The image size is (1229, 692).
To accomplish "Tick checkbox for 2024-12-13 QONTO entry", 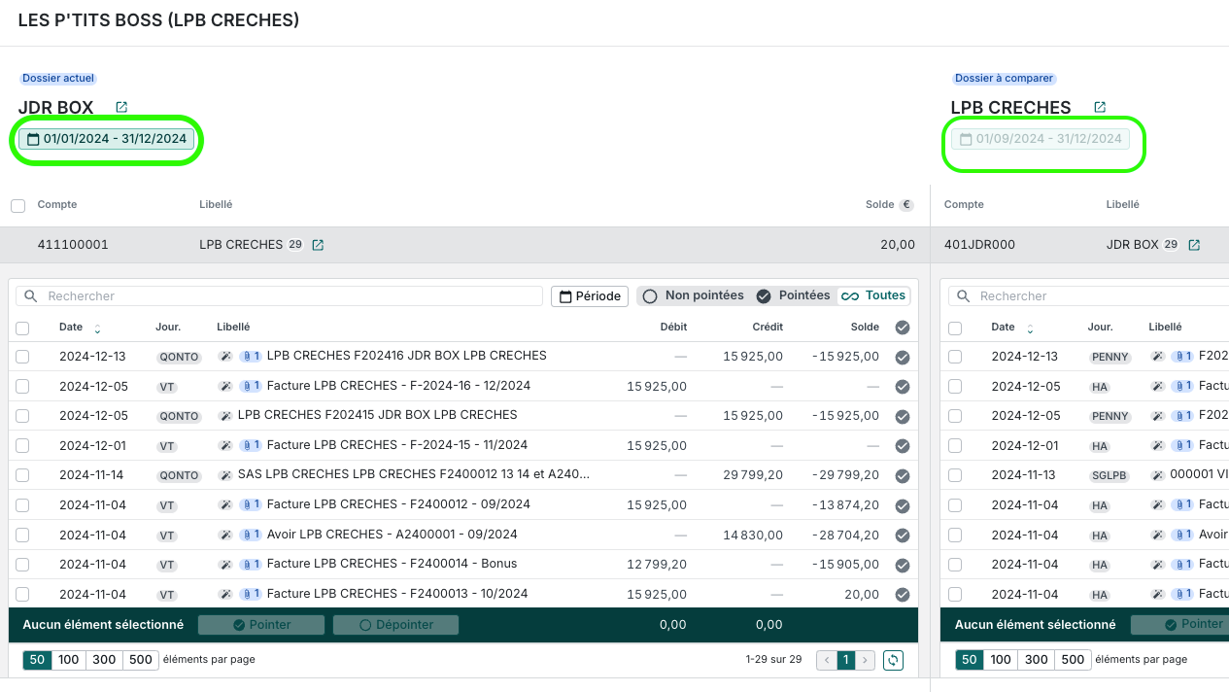I will click(22, 357).
